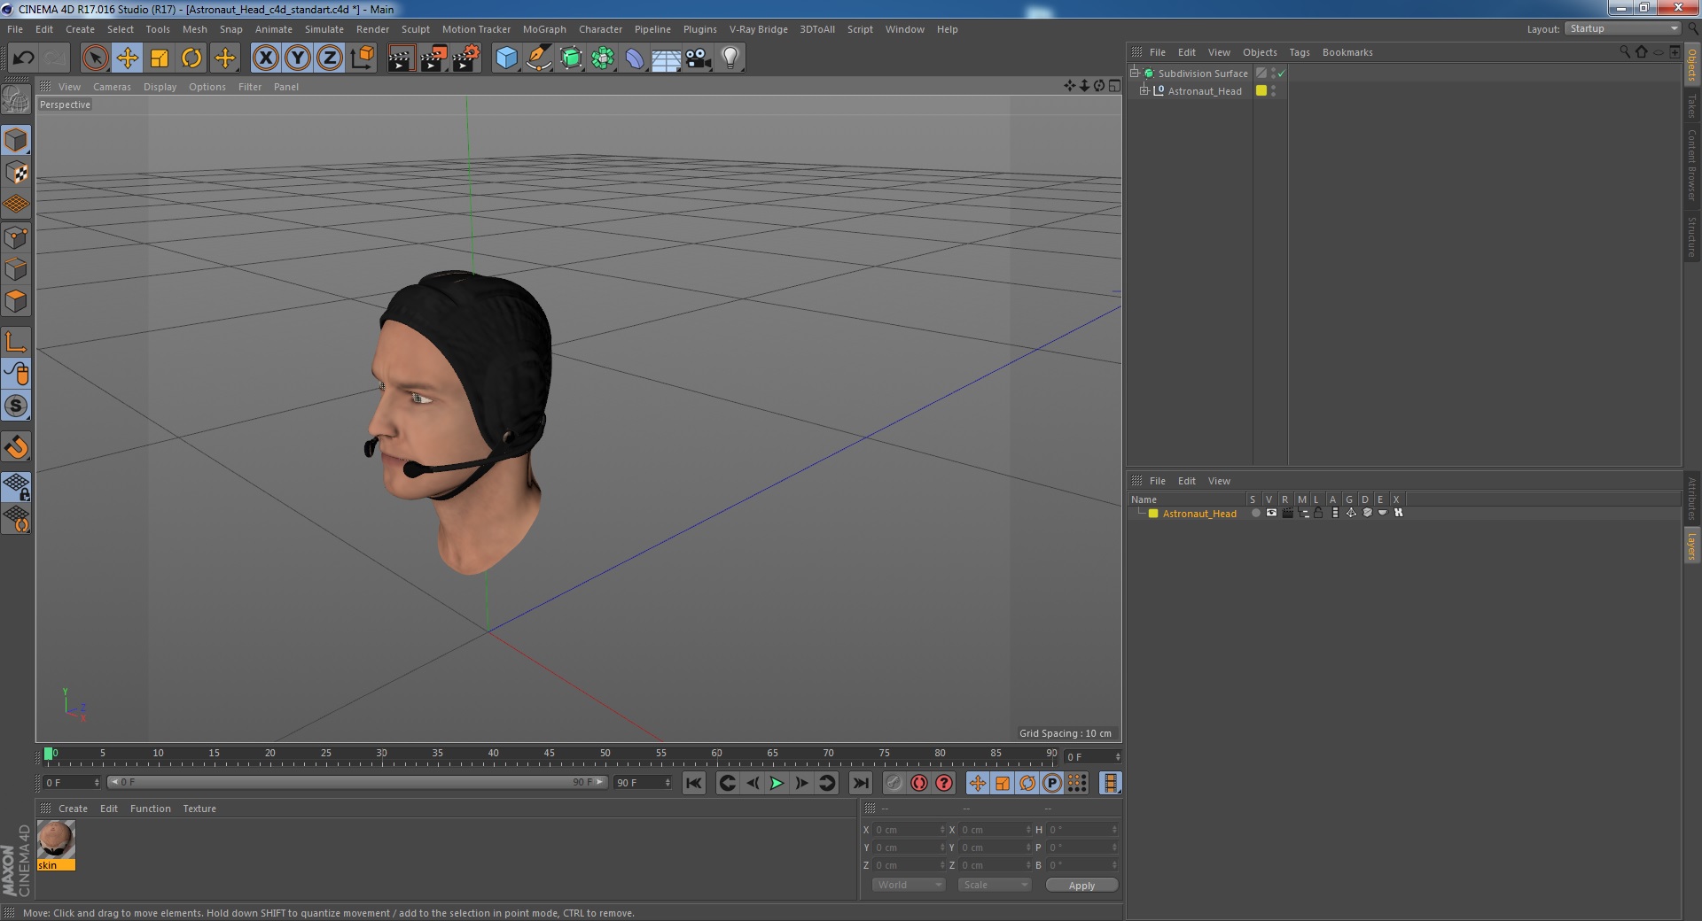The height and width of the screenshot is (921, 1702).
Task: Click the Rotation H input field
Action: pyautogui.click(x=1082, y=830)
